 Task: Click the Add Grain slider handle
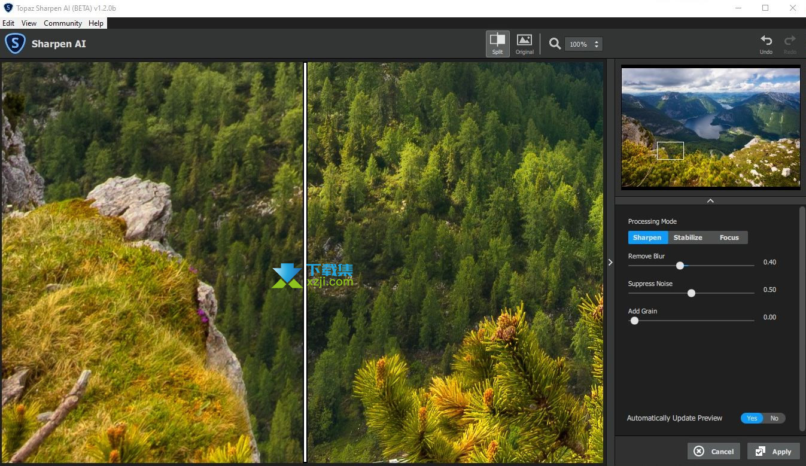pyautogui.click(x=634, y=321)
